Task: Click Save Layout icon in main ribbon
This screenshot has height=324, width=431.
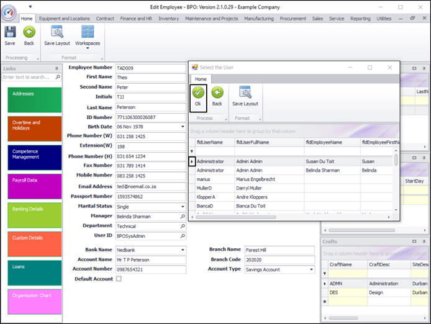Action: tap(57, 35)
